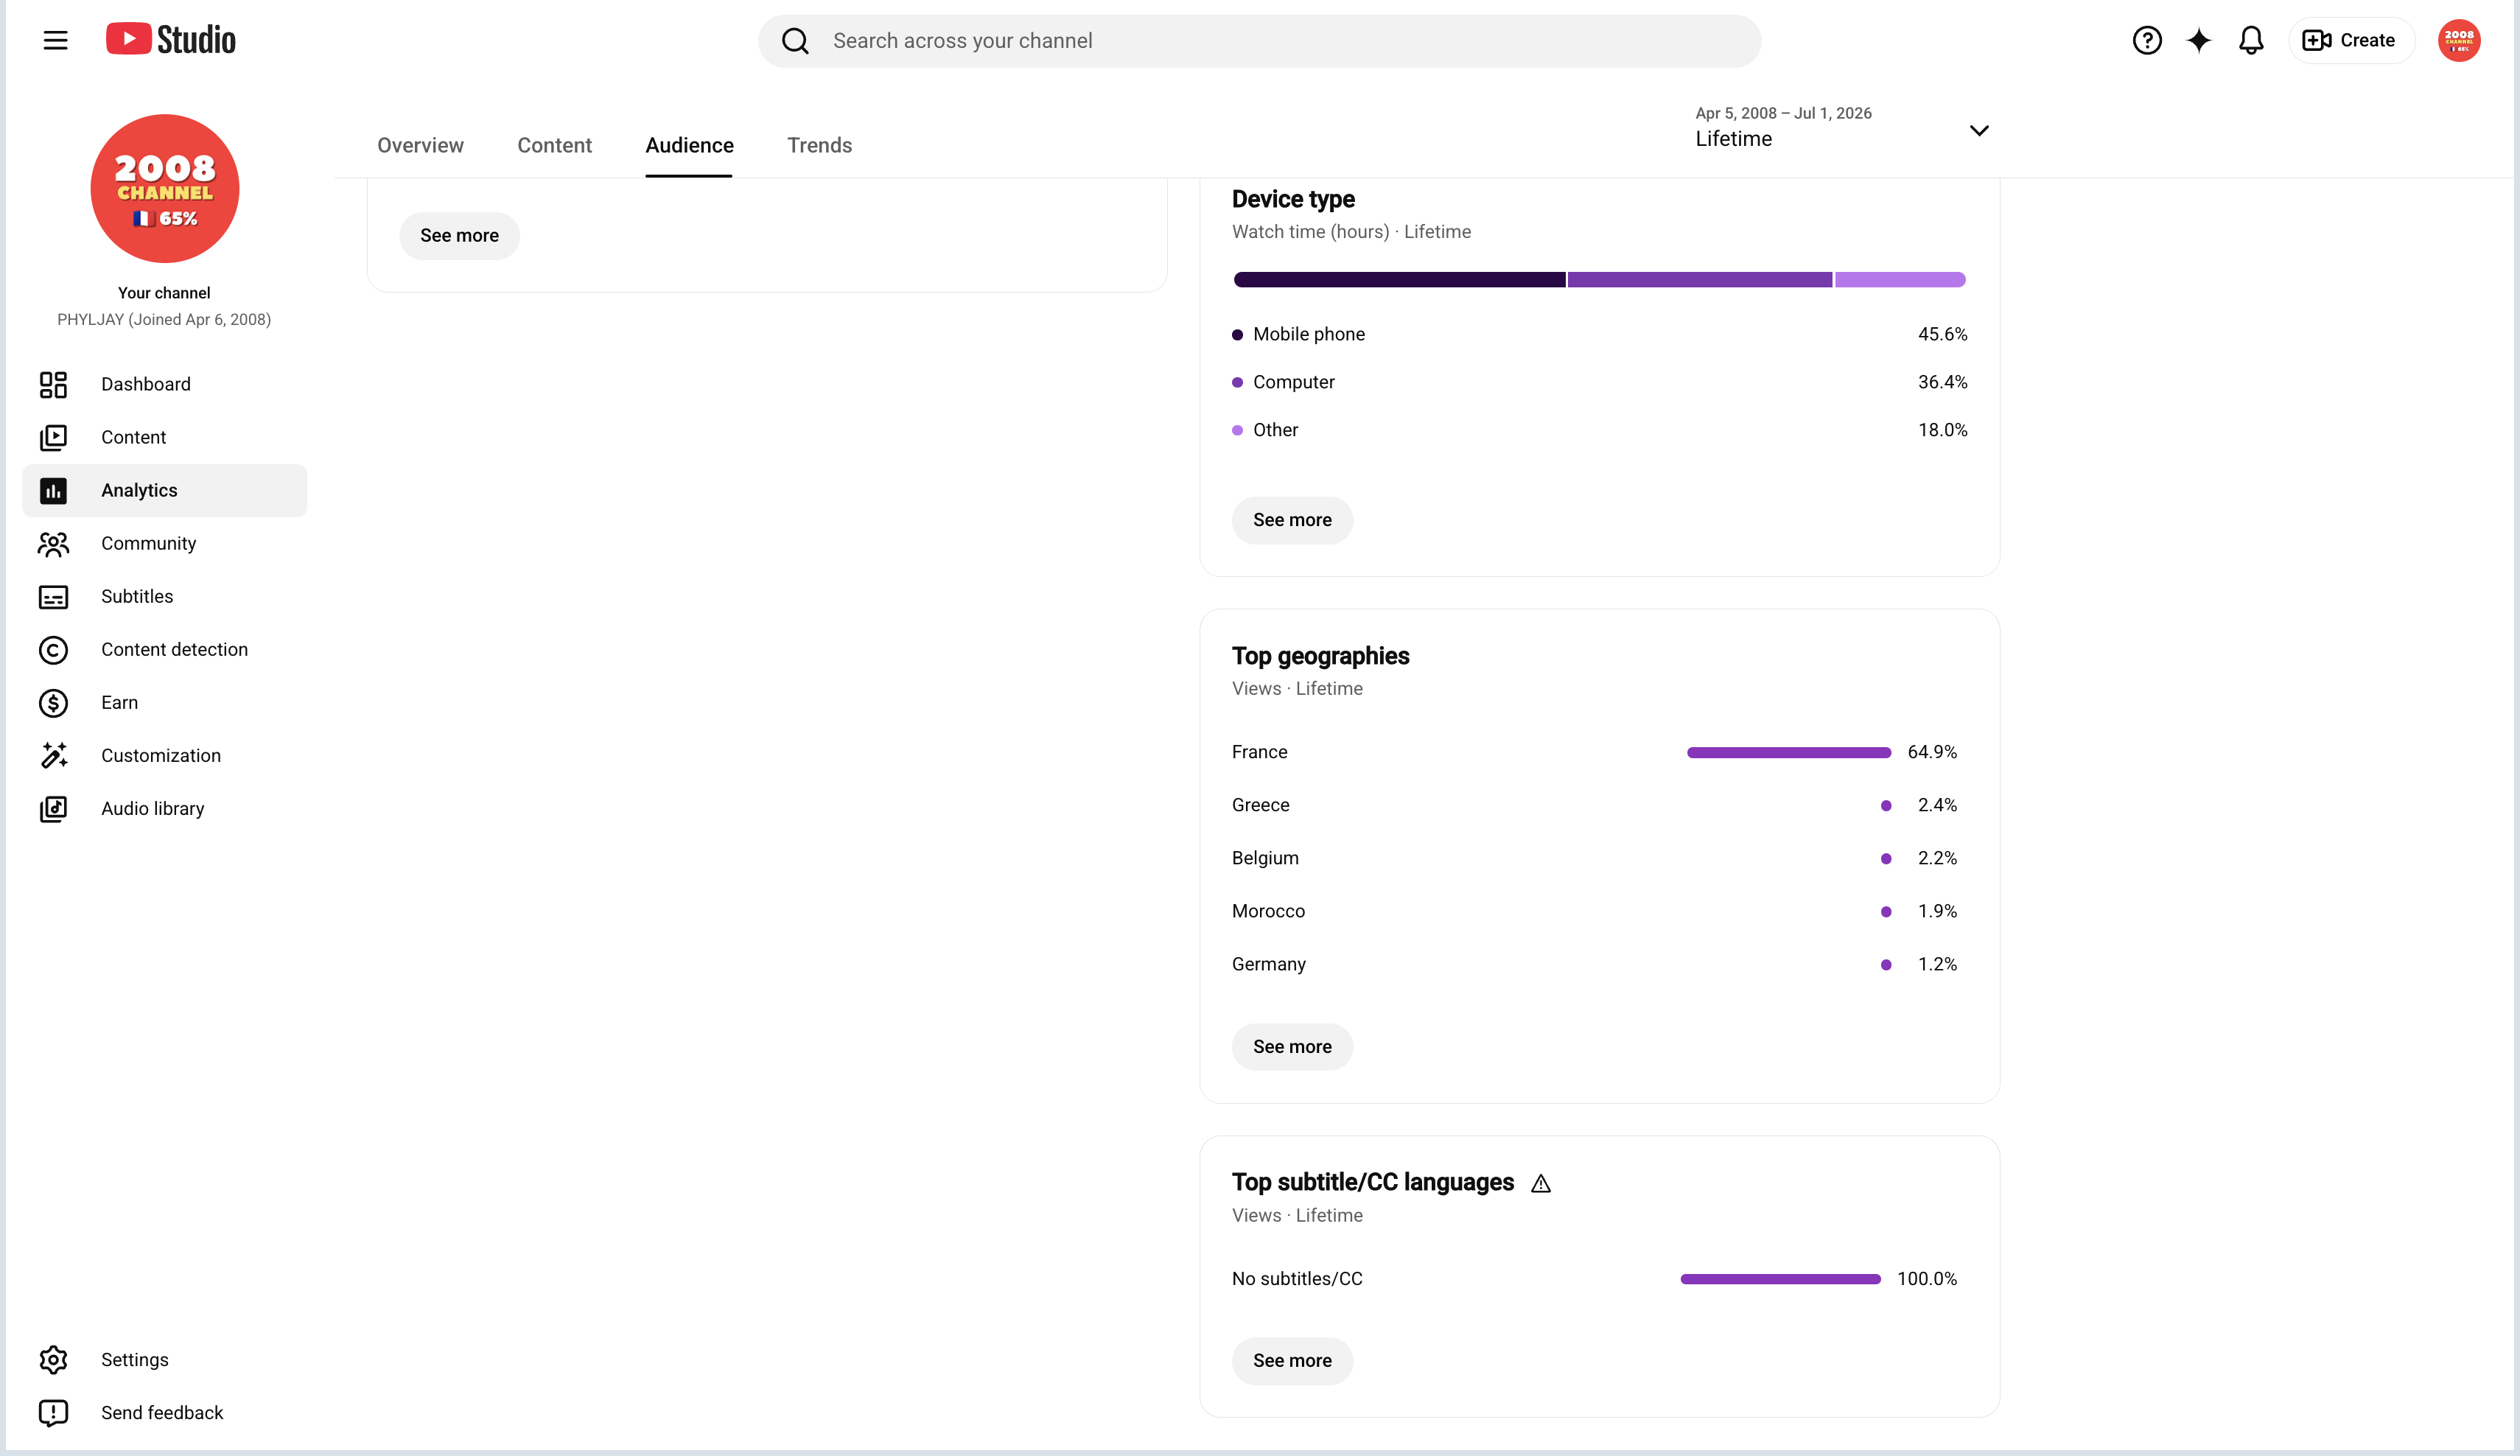Open account menu via top-right avatar
The height and width of the screenshot is (1456, 2520).
tap(2458, 40)
